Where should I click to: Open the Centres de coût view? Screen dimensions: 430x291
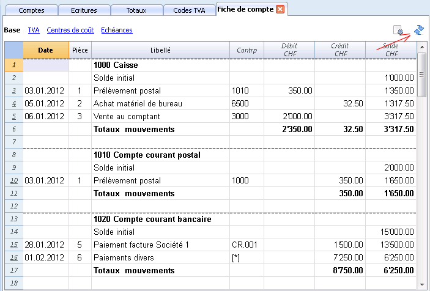(70, 30)
